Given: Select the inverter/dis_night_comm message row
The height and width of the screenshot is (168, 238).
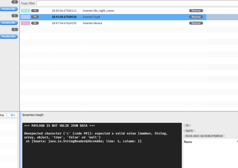Looking at the screenshot, I should [117, 11].
